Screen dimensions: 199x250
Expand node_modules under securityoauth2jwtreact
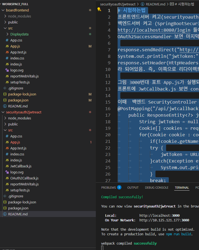(5, 118)
